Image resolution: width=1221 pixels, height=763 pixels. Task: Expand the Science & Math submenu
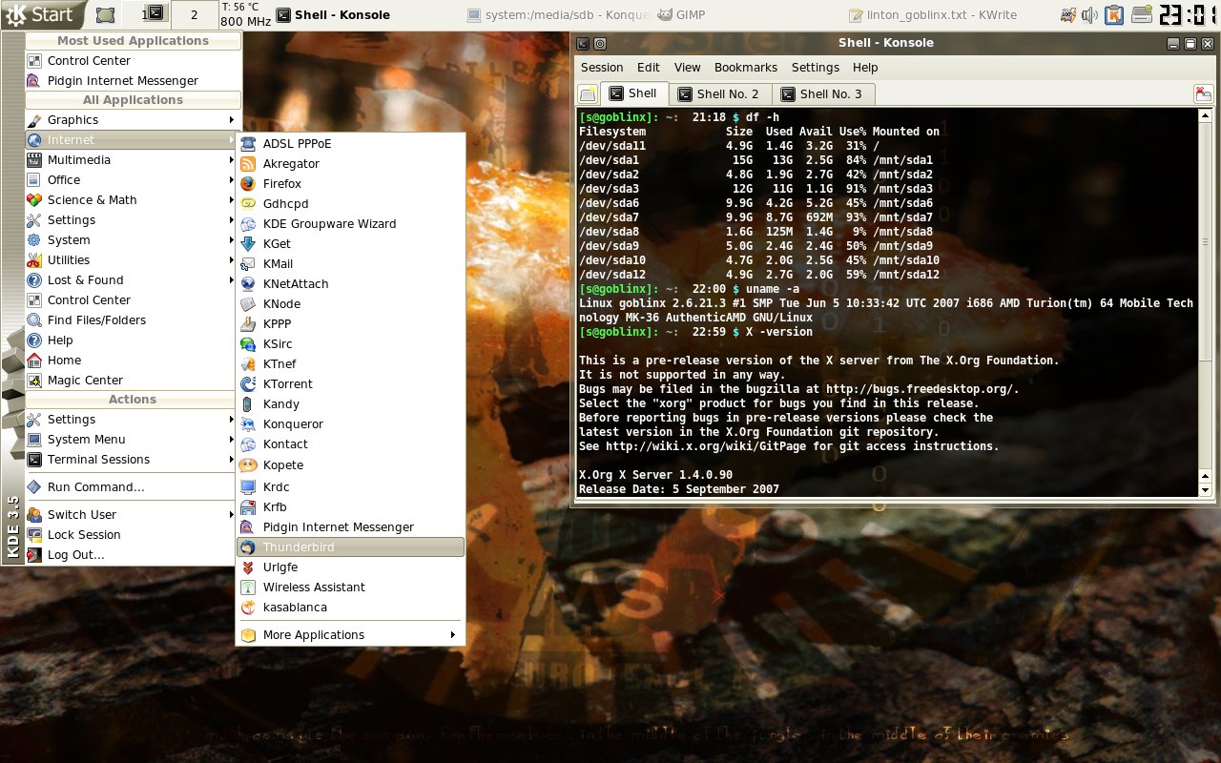(x=133, y=200)
